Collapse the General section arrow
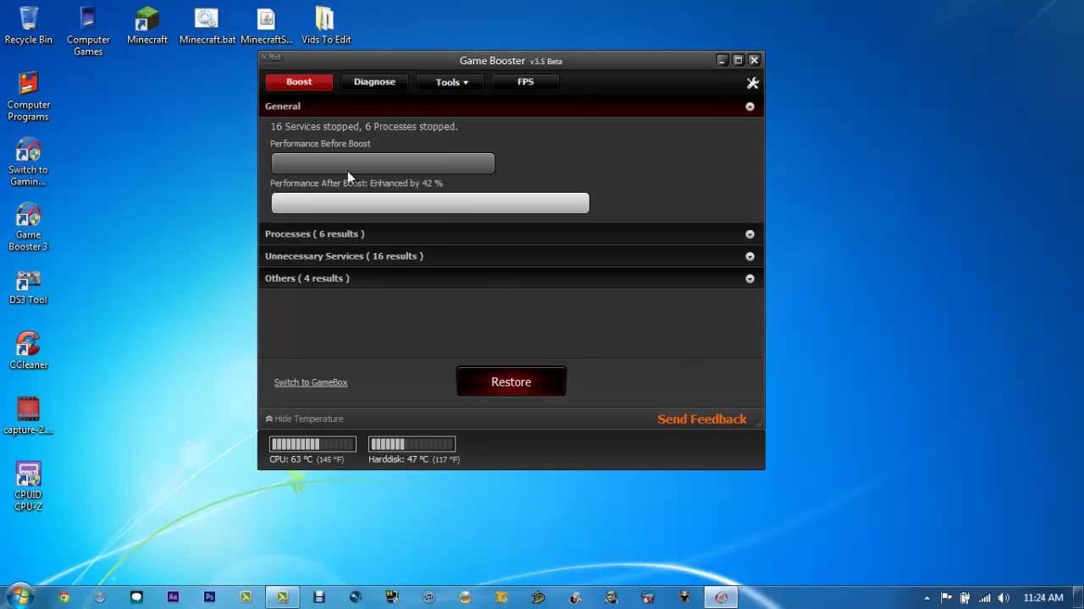The width and height of the screenshot is (1084, 609). click(749, 107)
